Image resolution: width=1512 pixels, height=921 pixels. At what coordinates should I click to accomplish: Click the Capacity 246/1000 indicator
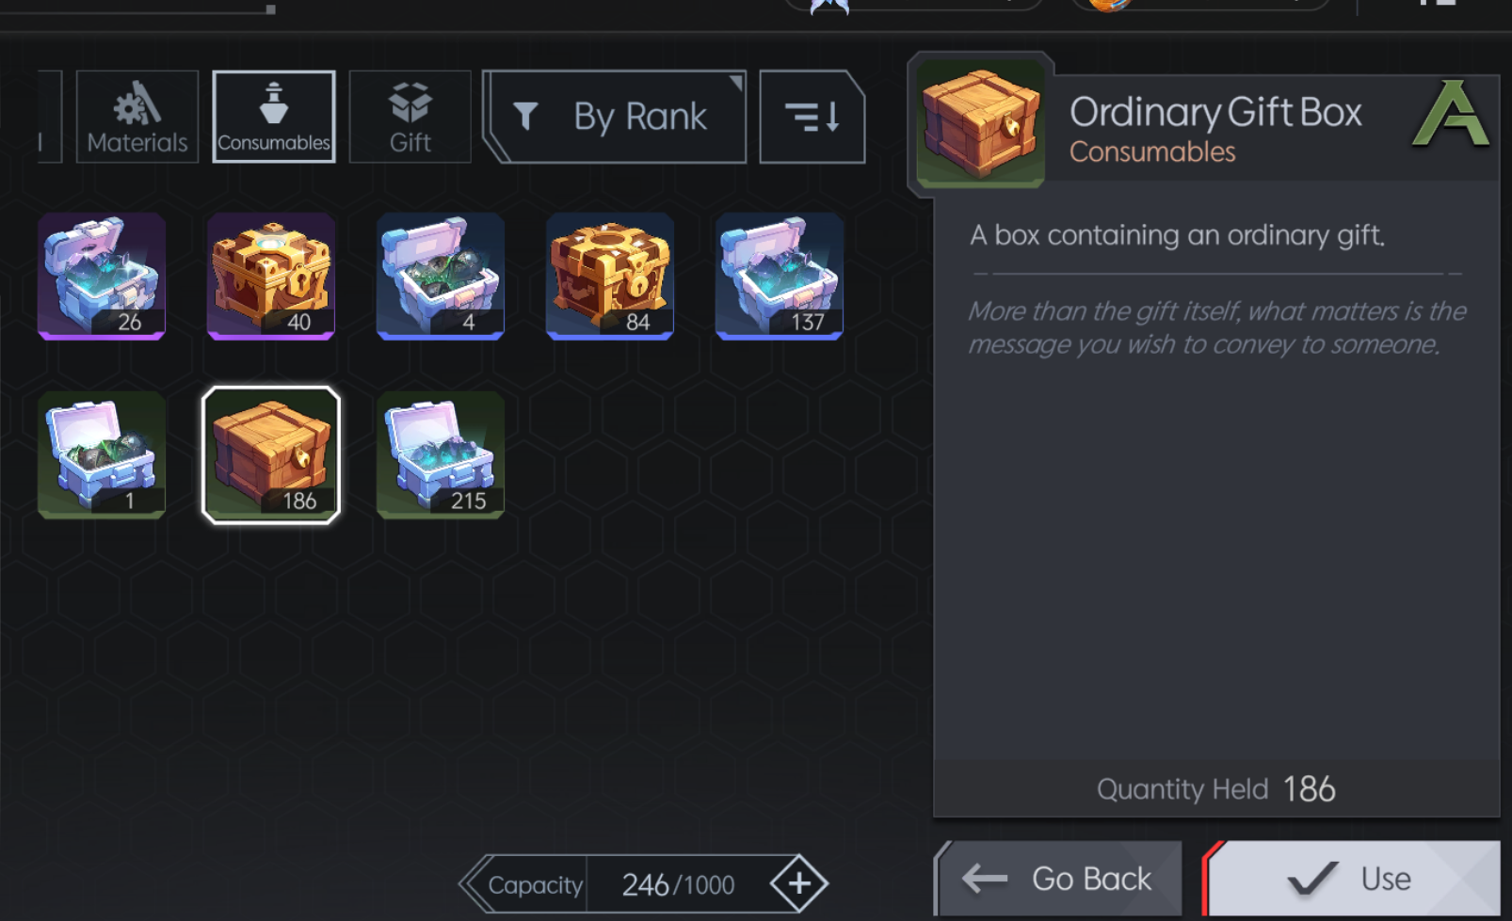coord(643,884)
